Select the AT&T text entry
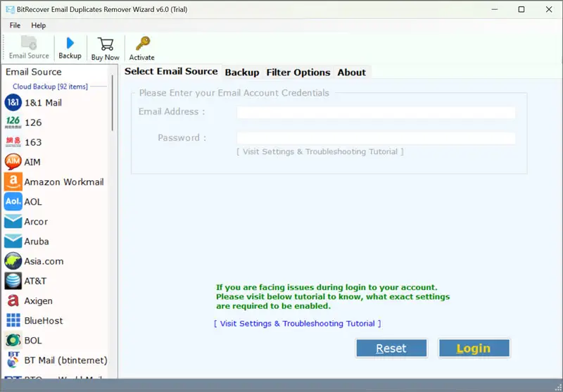Viewport: 563px width, 392px height. click(35, 281)
